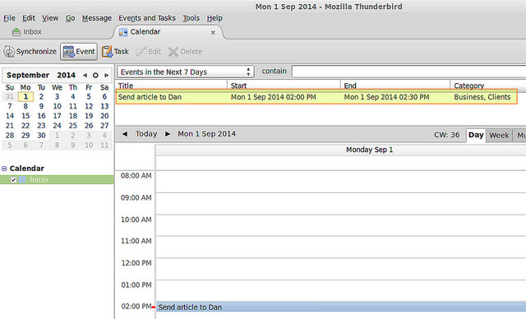
Task: Go to the previous day in day view
Action: click(125, 134)
